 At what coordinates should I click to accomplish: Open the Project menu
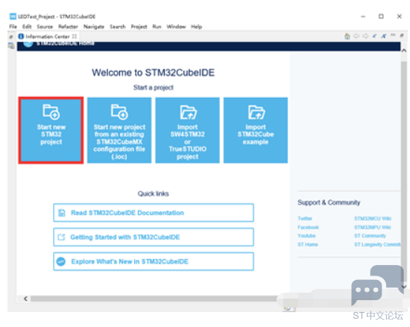[x=139, y=26]
